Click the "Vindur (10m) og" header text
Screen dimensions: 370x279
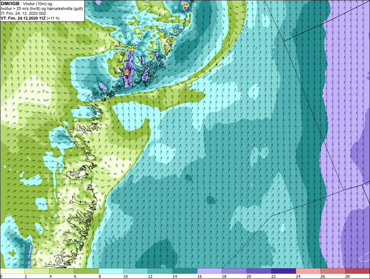tap(38, 4)
